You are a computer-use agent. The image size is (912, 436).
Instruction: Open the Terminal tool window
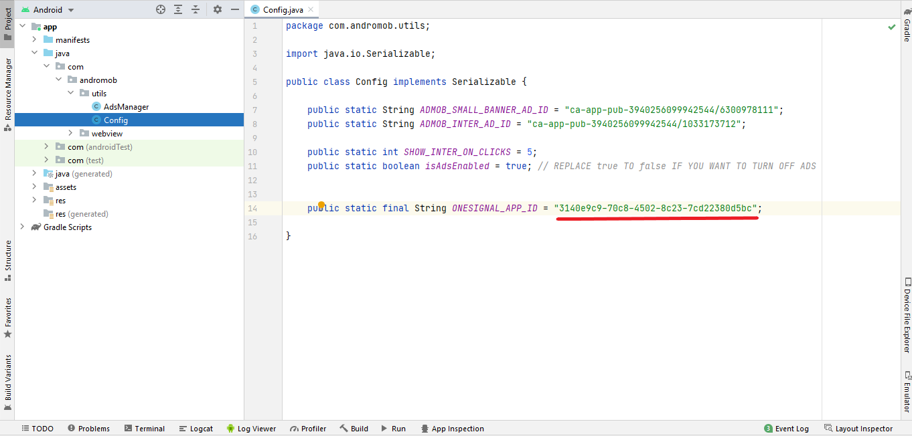point(144,429)
